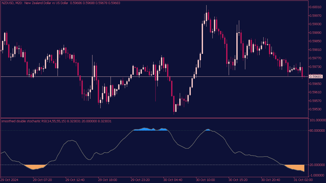Click the small blue overbought peak near 30 Oct 10:00
This screenshot has width=326, height=183.
[208, 130]
